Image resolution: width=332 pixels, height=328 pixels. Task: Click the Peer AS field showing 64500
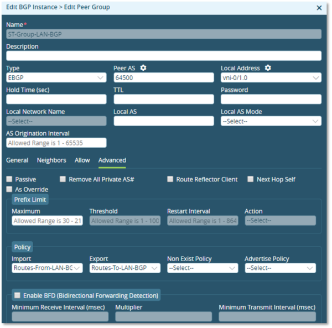pos(164,78)
